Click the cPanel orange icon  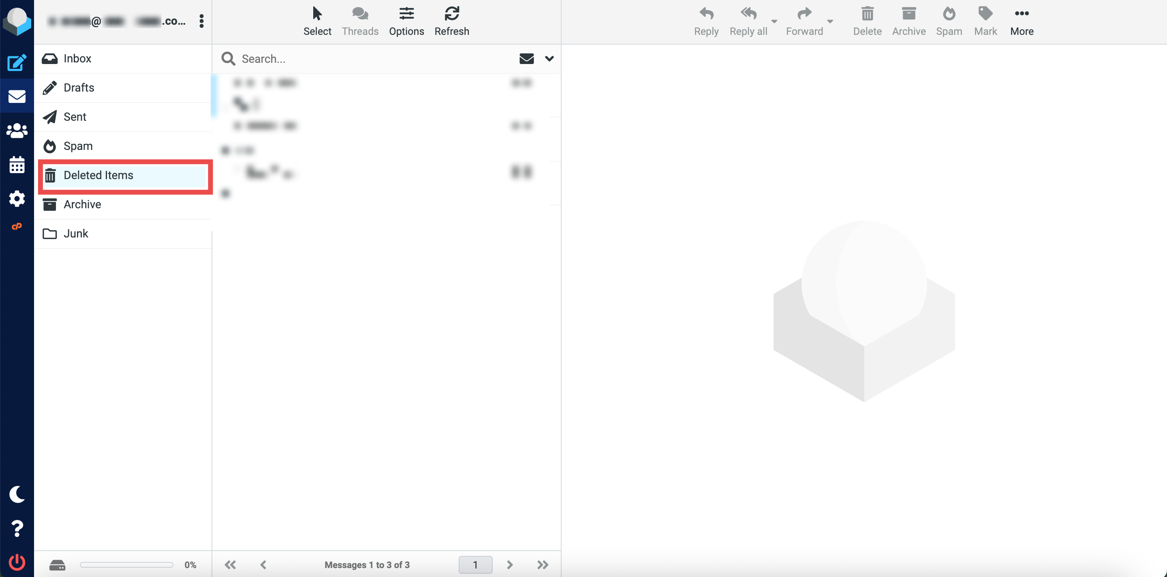coord(17,227)
